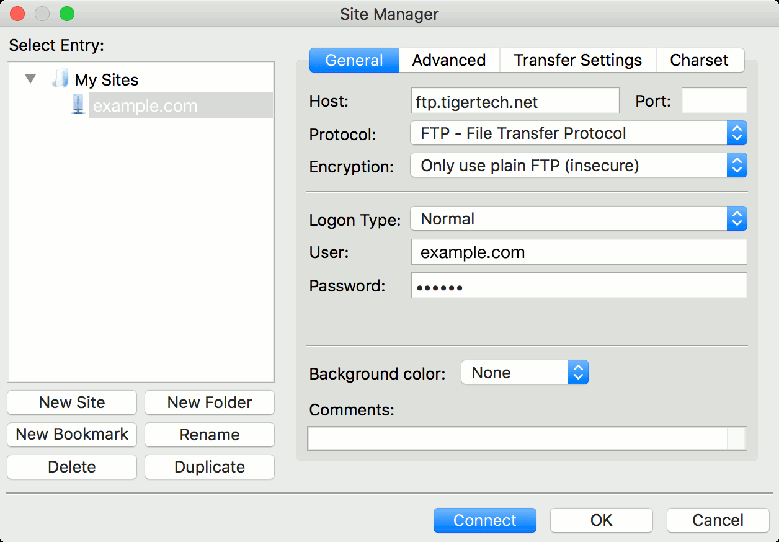
Task: Create a New Folder
Action: coord(209,402)
